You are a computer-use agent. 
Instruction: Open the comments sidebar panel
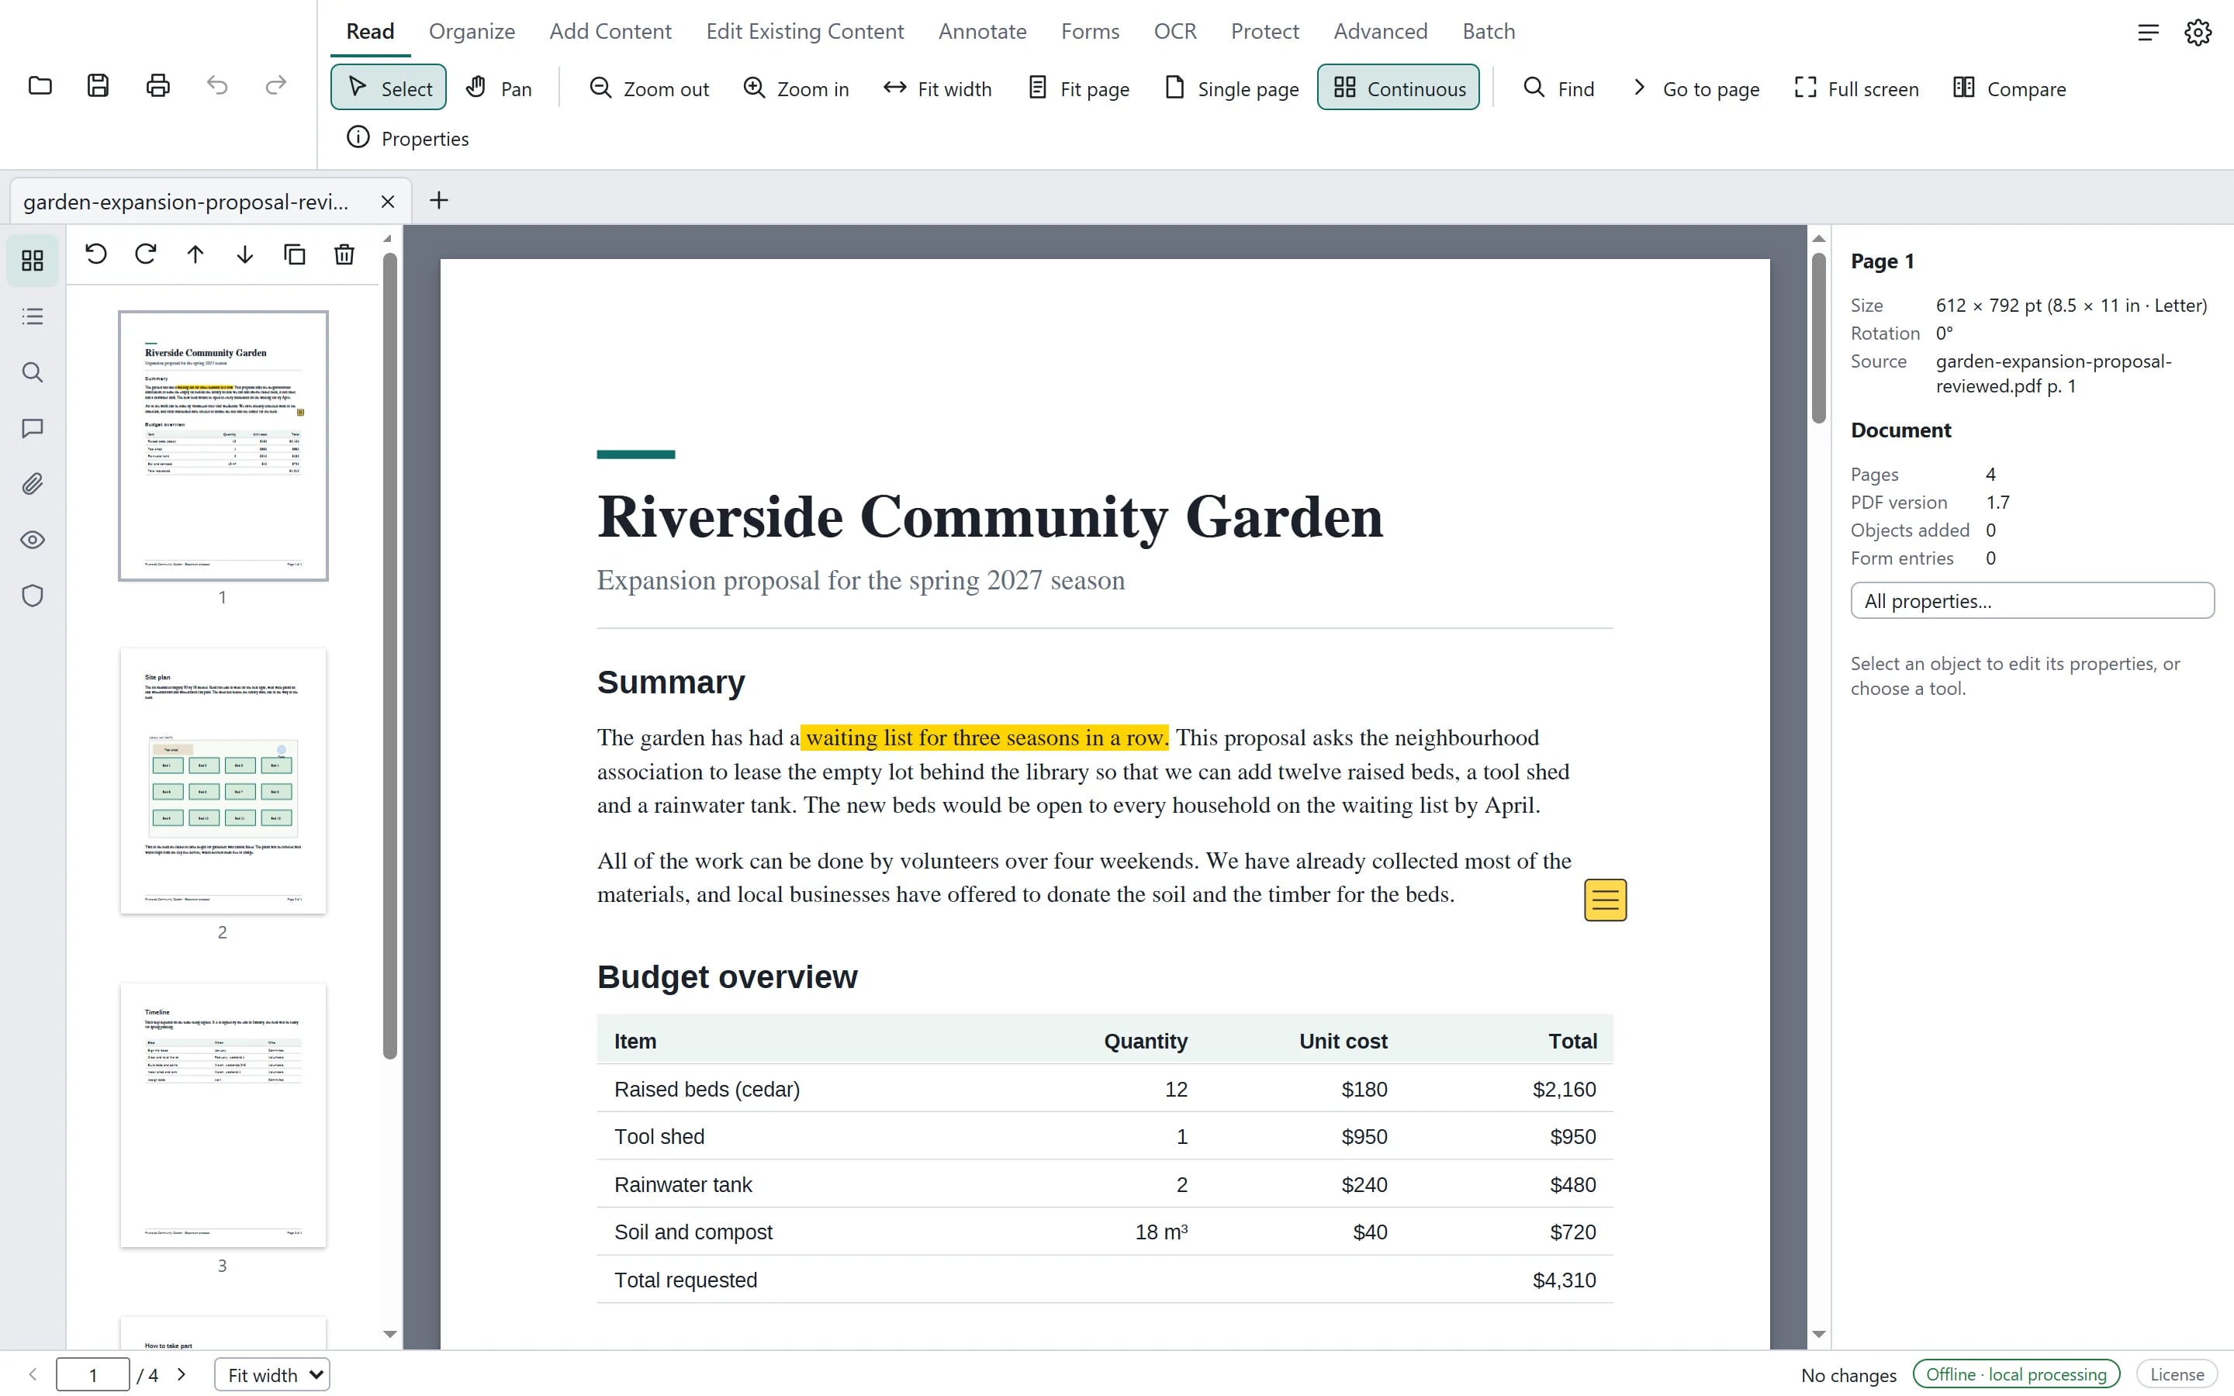[x=33, y=428]
